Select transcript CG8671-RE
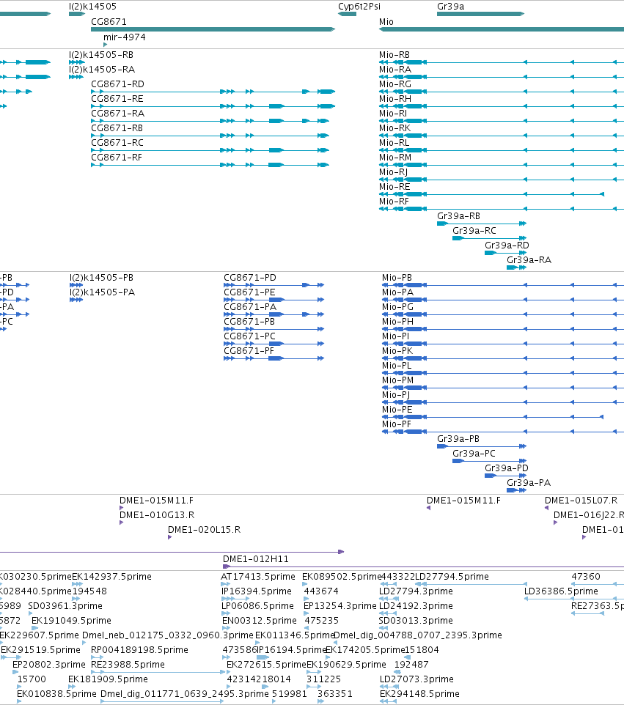Screen dimensions: 624x705 [213, 106]
